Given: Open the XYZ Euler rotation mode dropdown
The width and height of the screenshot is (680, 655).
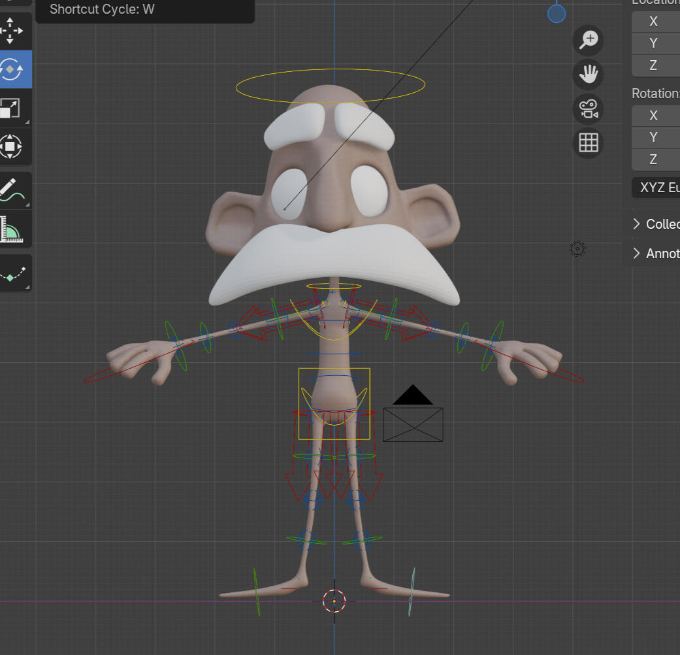Looking at the screenshot, I should [x=656, y=188].
